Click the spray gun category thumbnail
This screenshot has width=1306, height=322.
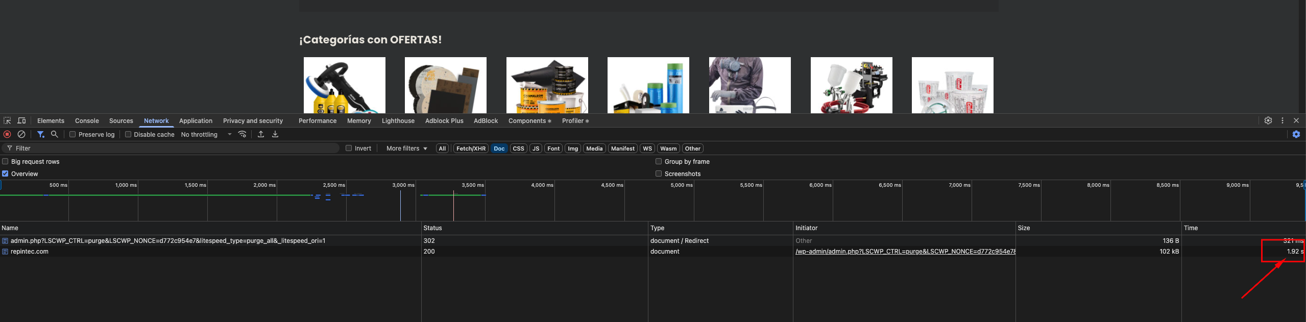pyautogui.click(x=852, y=85)
